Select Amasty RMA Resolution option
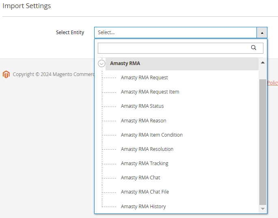 point(147,149)
